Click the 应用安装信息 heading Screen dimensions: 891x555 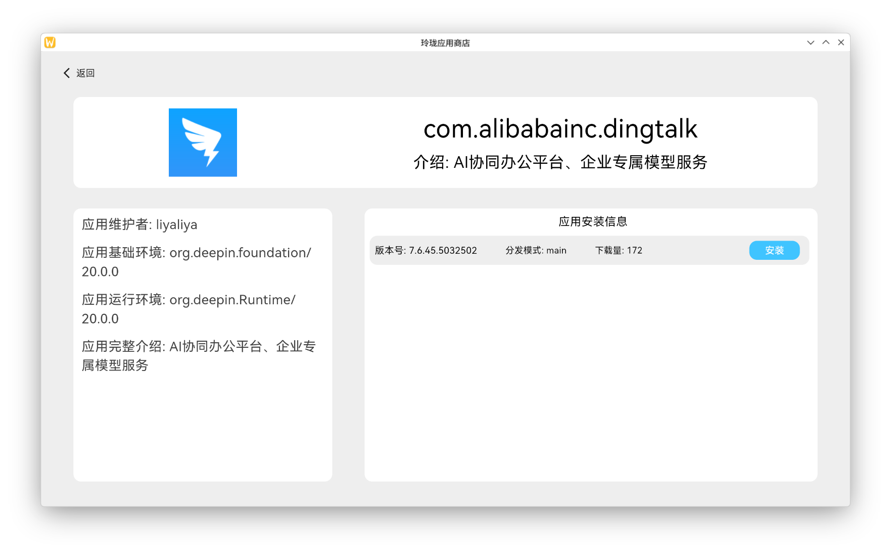pos(593,221)
